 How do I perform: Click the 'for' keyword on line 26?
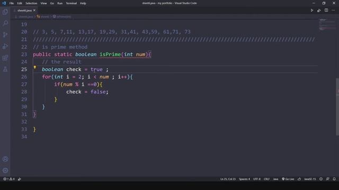(47, 77)
